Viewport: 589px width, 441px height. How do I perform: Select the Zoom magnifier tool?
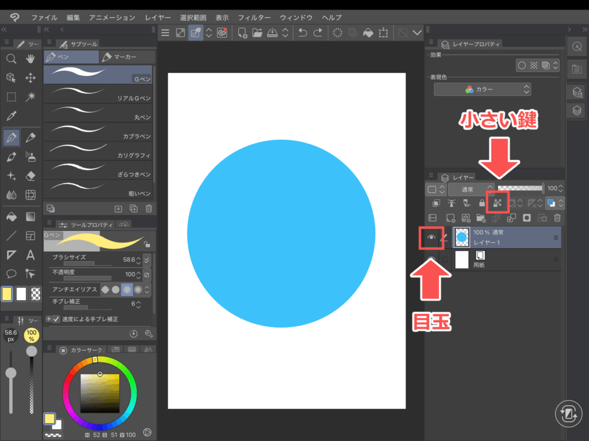pos(11,59)
